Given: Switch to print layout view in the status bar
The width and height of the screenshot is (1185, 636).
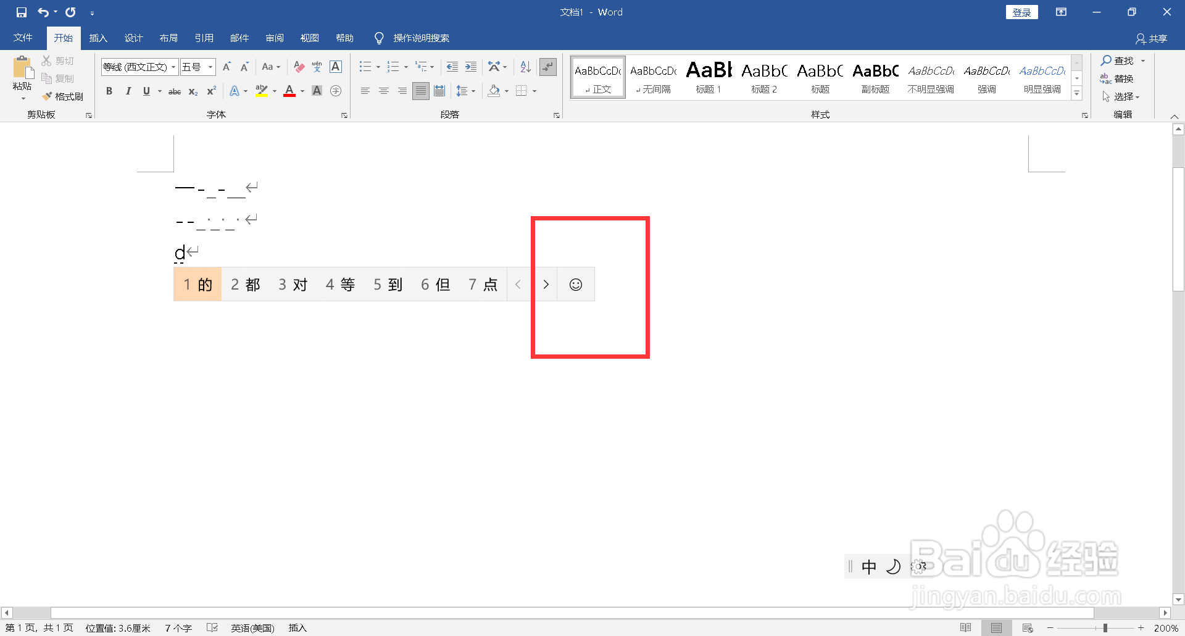Looking at the screenshot, I should (x=996, y=628).
